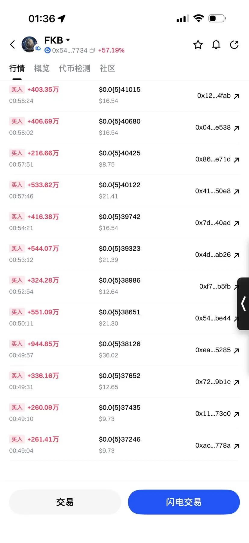Tap the blue 闪电交易 button
The image size is (249, 543).
coord(184,502)
